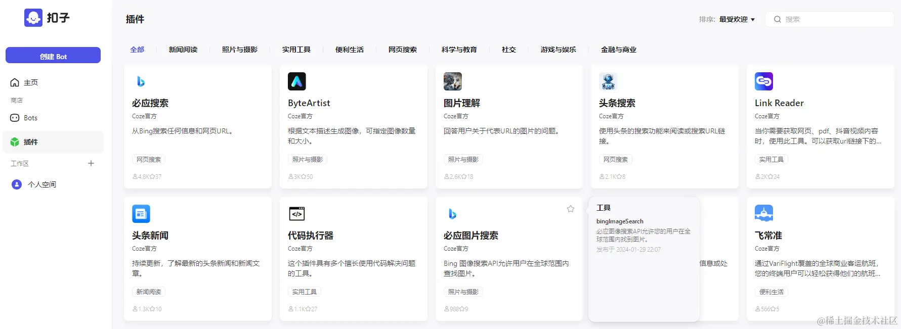Click the 必应图片搜索 Bing icon
Viewport: 901px width, 329px height.
click(453, 214)
